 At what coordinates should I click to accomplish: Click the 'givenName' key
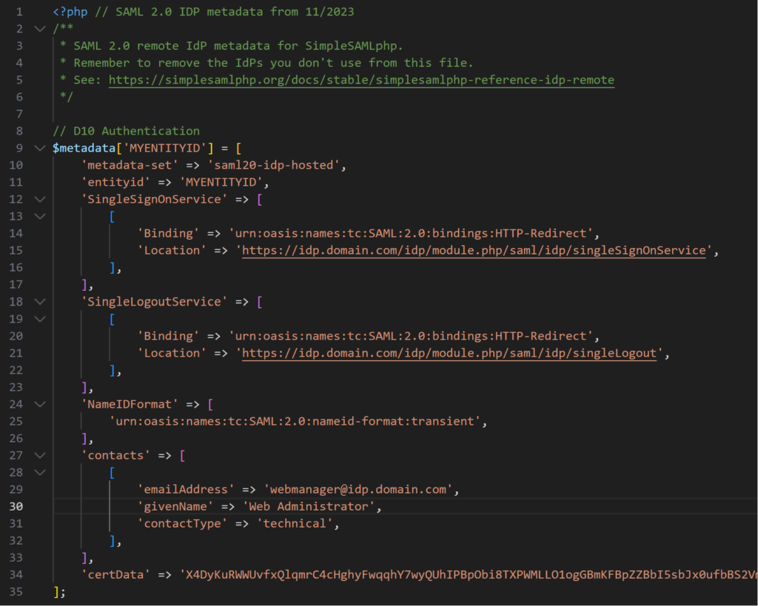(x=175, y=506)
